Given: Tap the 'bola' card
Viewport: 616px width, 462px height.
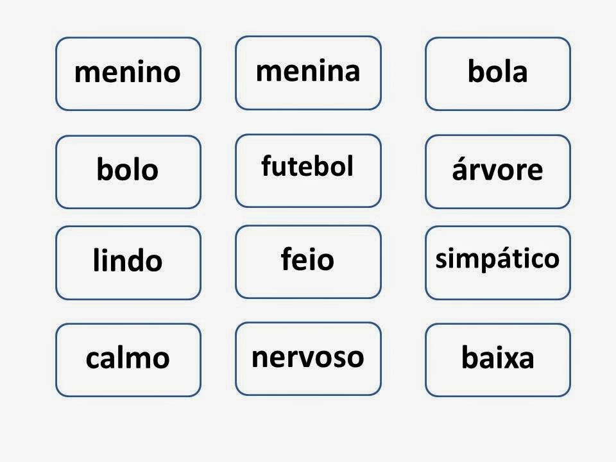Looking at the screenshot, I should (x=498, y=74).
